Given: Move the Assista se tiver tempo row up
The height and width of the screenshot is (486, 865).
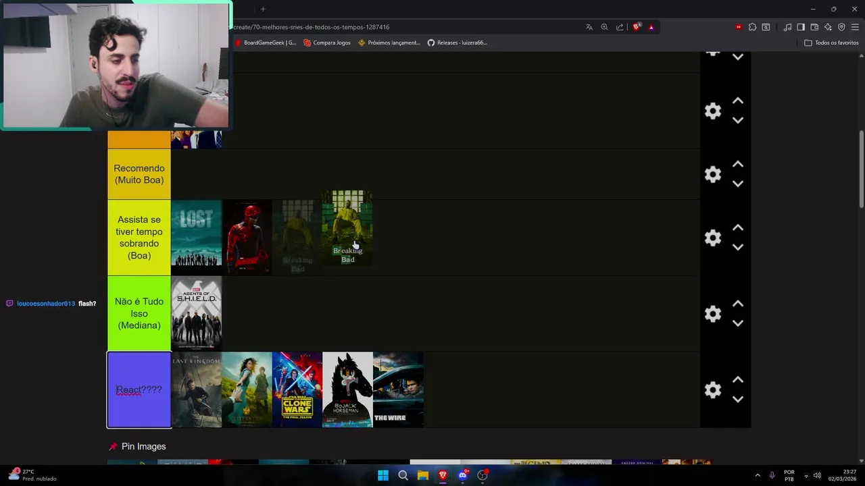Looking at the screenshot, I should pyautogui.click(x=738, y=227).
